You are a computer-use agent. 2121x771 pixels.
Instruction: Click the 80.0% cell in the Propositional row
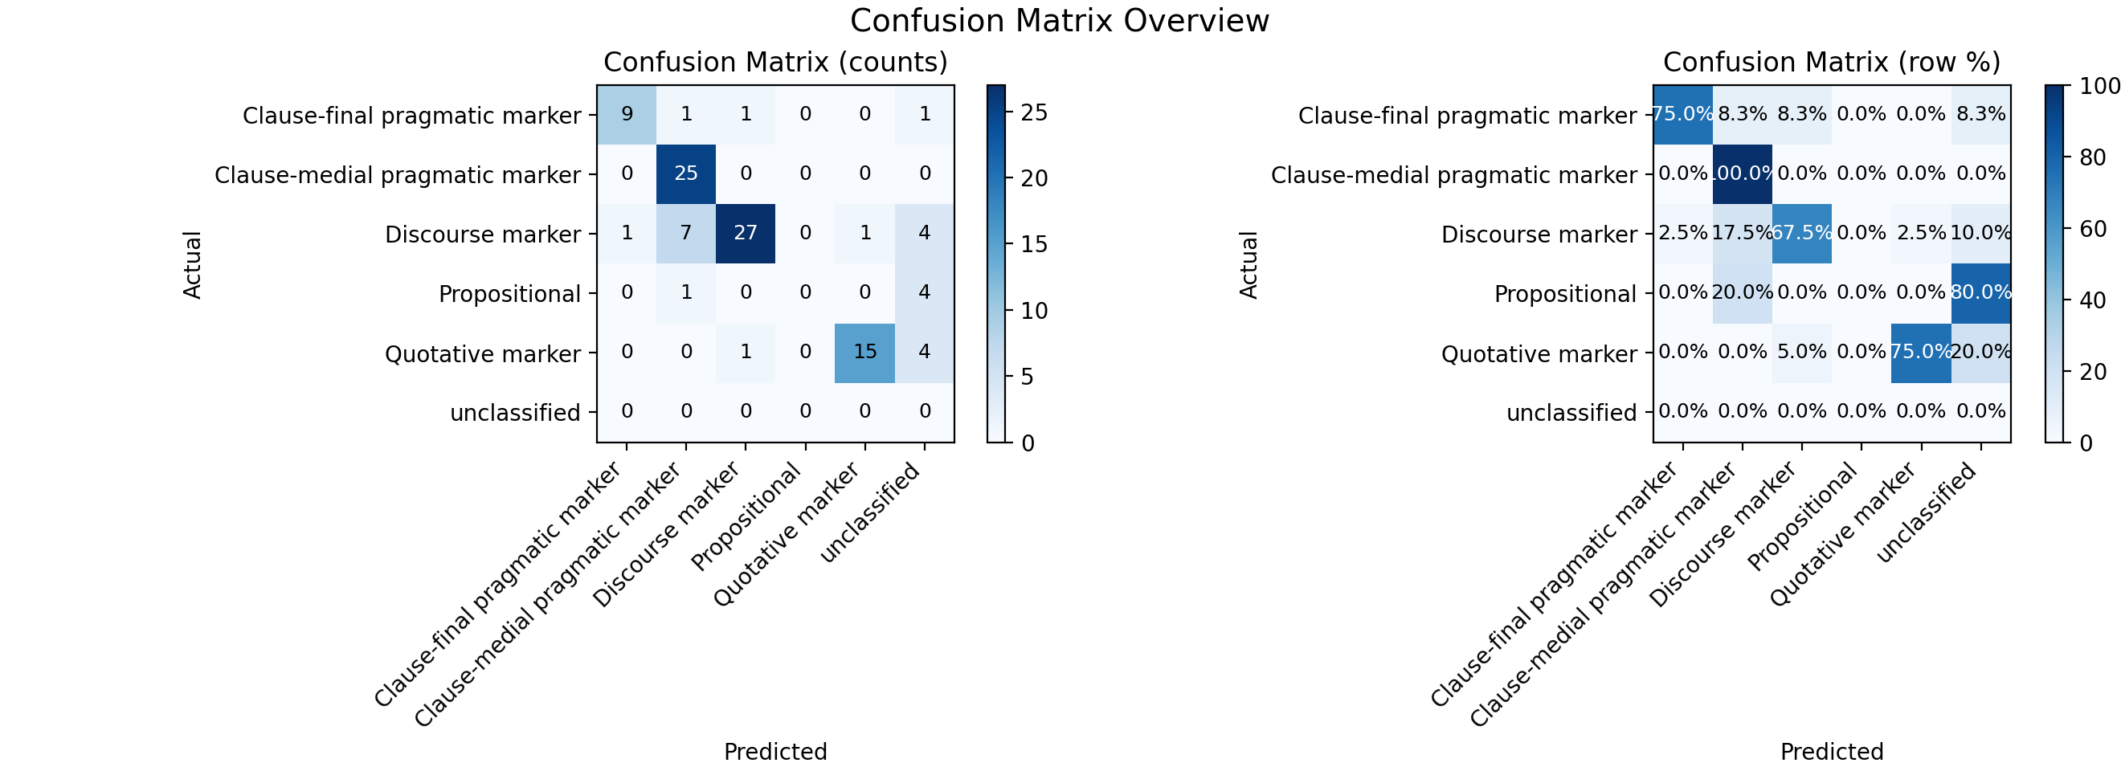[x=1981, y=294]
